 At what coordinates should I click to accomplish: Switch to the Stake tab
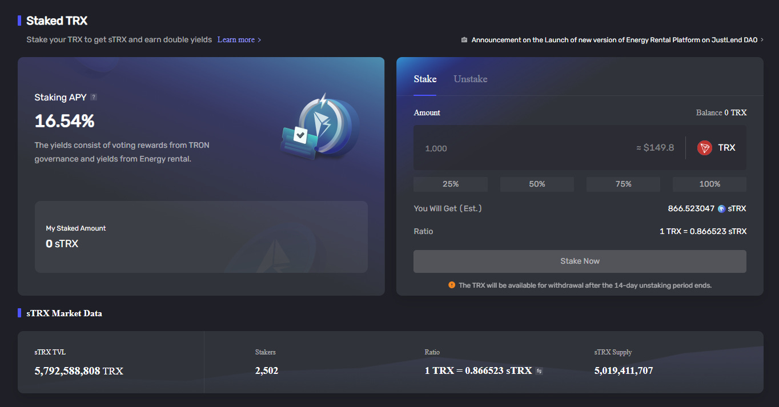425,79
